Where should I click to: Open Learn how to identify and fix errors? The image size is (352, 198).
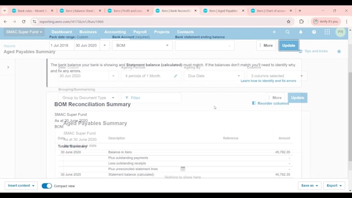(268, 81)
